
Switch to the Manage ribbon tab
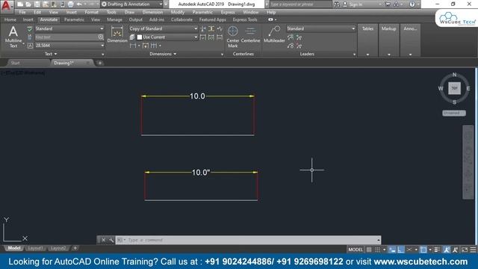114,19
